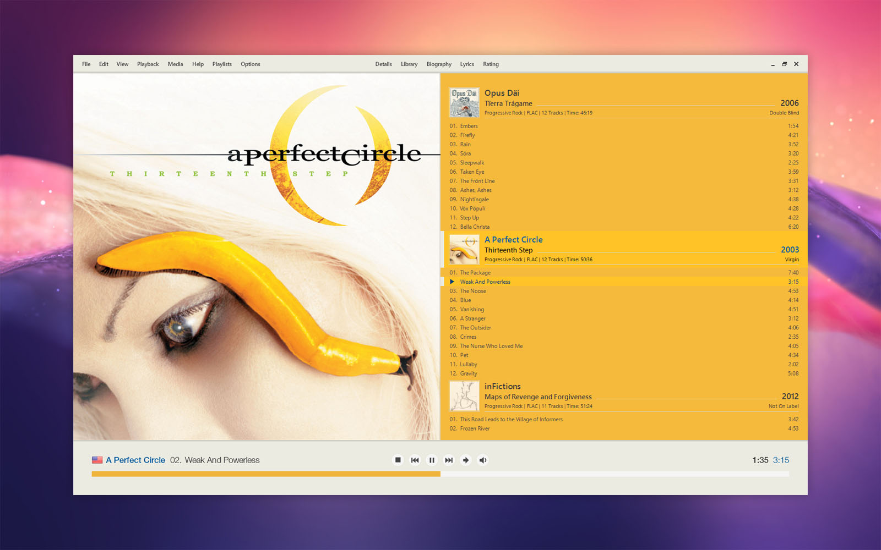
Task: Pause the current song
Action: pyautogui.click(x=432, y=460)
